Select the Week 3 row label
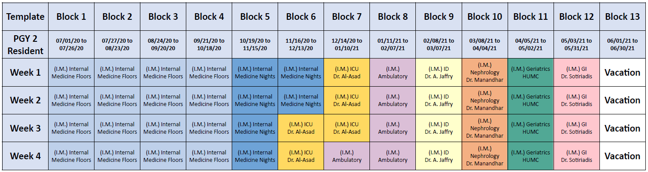 coord(26,128)
